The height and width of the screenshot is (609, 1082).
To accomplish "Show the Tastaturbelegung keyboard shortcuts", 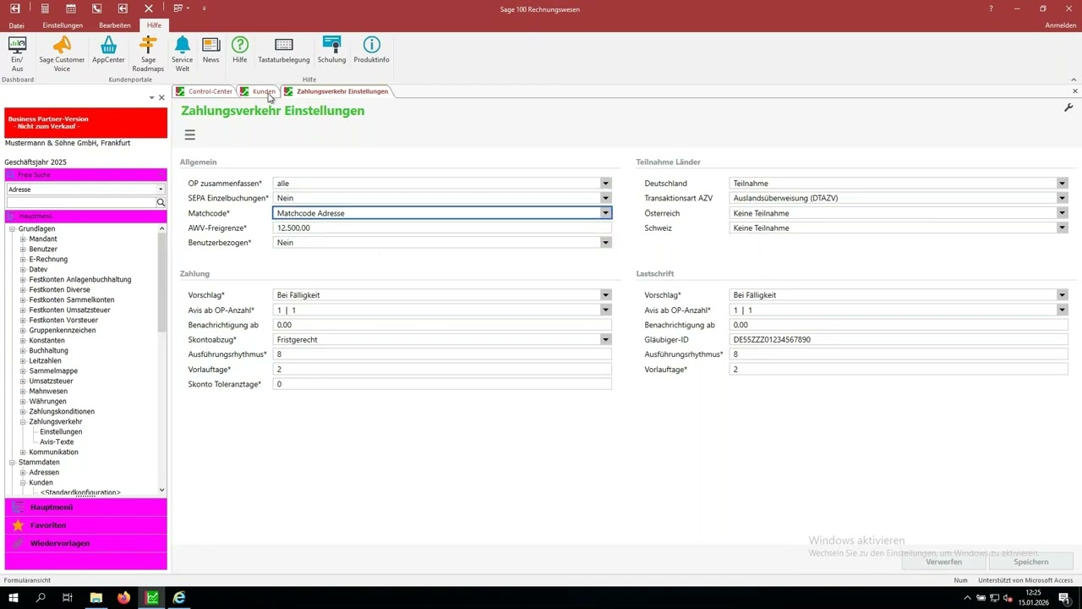I will (x=284, y=50).
